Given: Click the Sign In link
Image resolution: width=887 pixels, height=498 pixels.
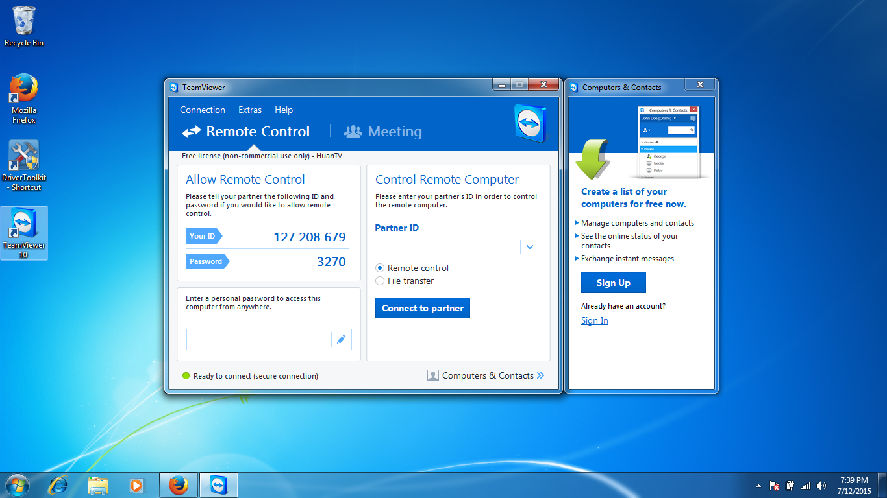Looking at the screenshot, I should tap(595, 320).
